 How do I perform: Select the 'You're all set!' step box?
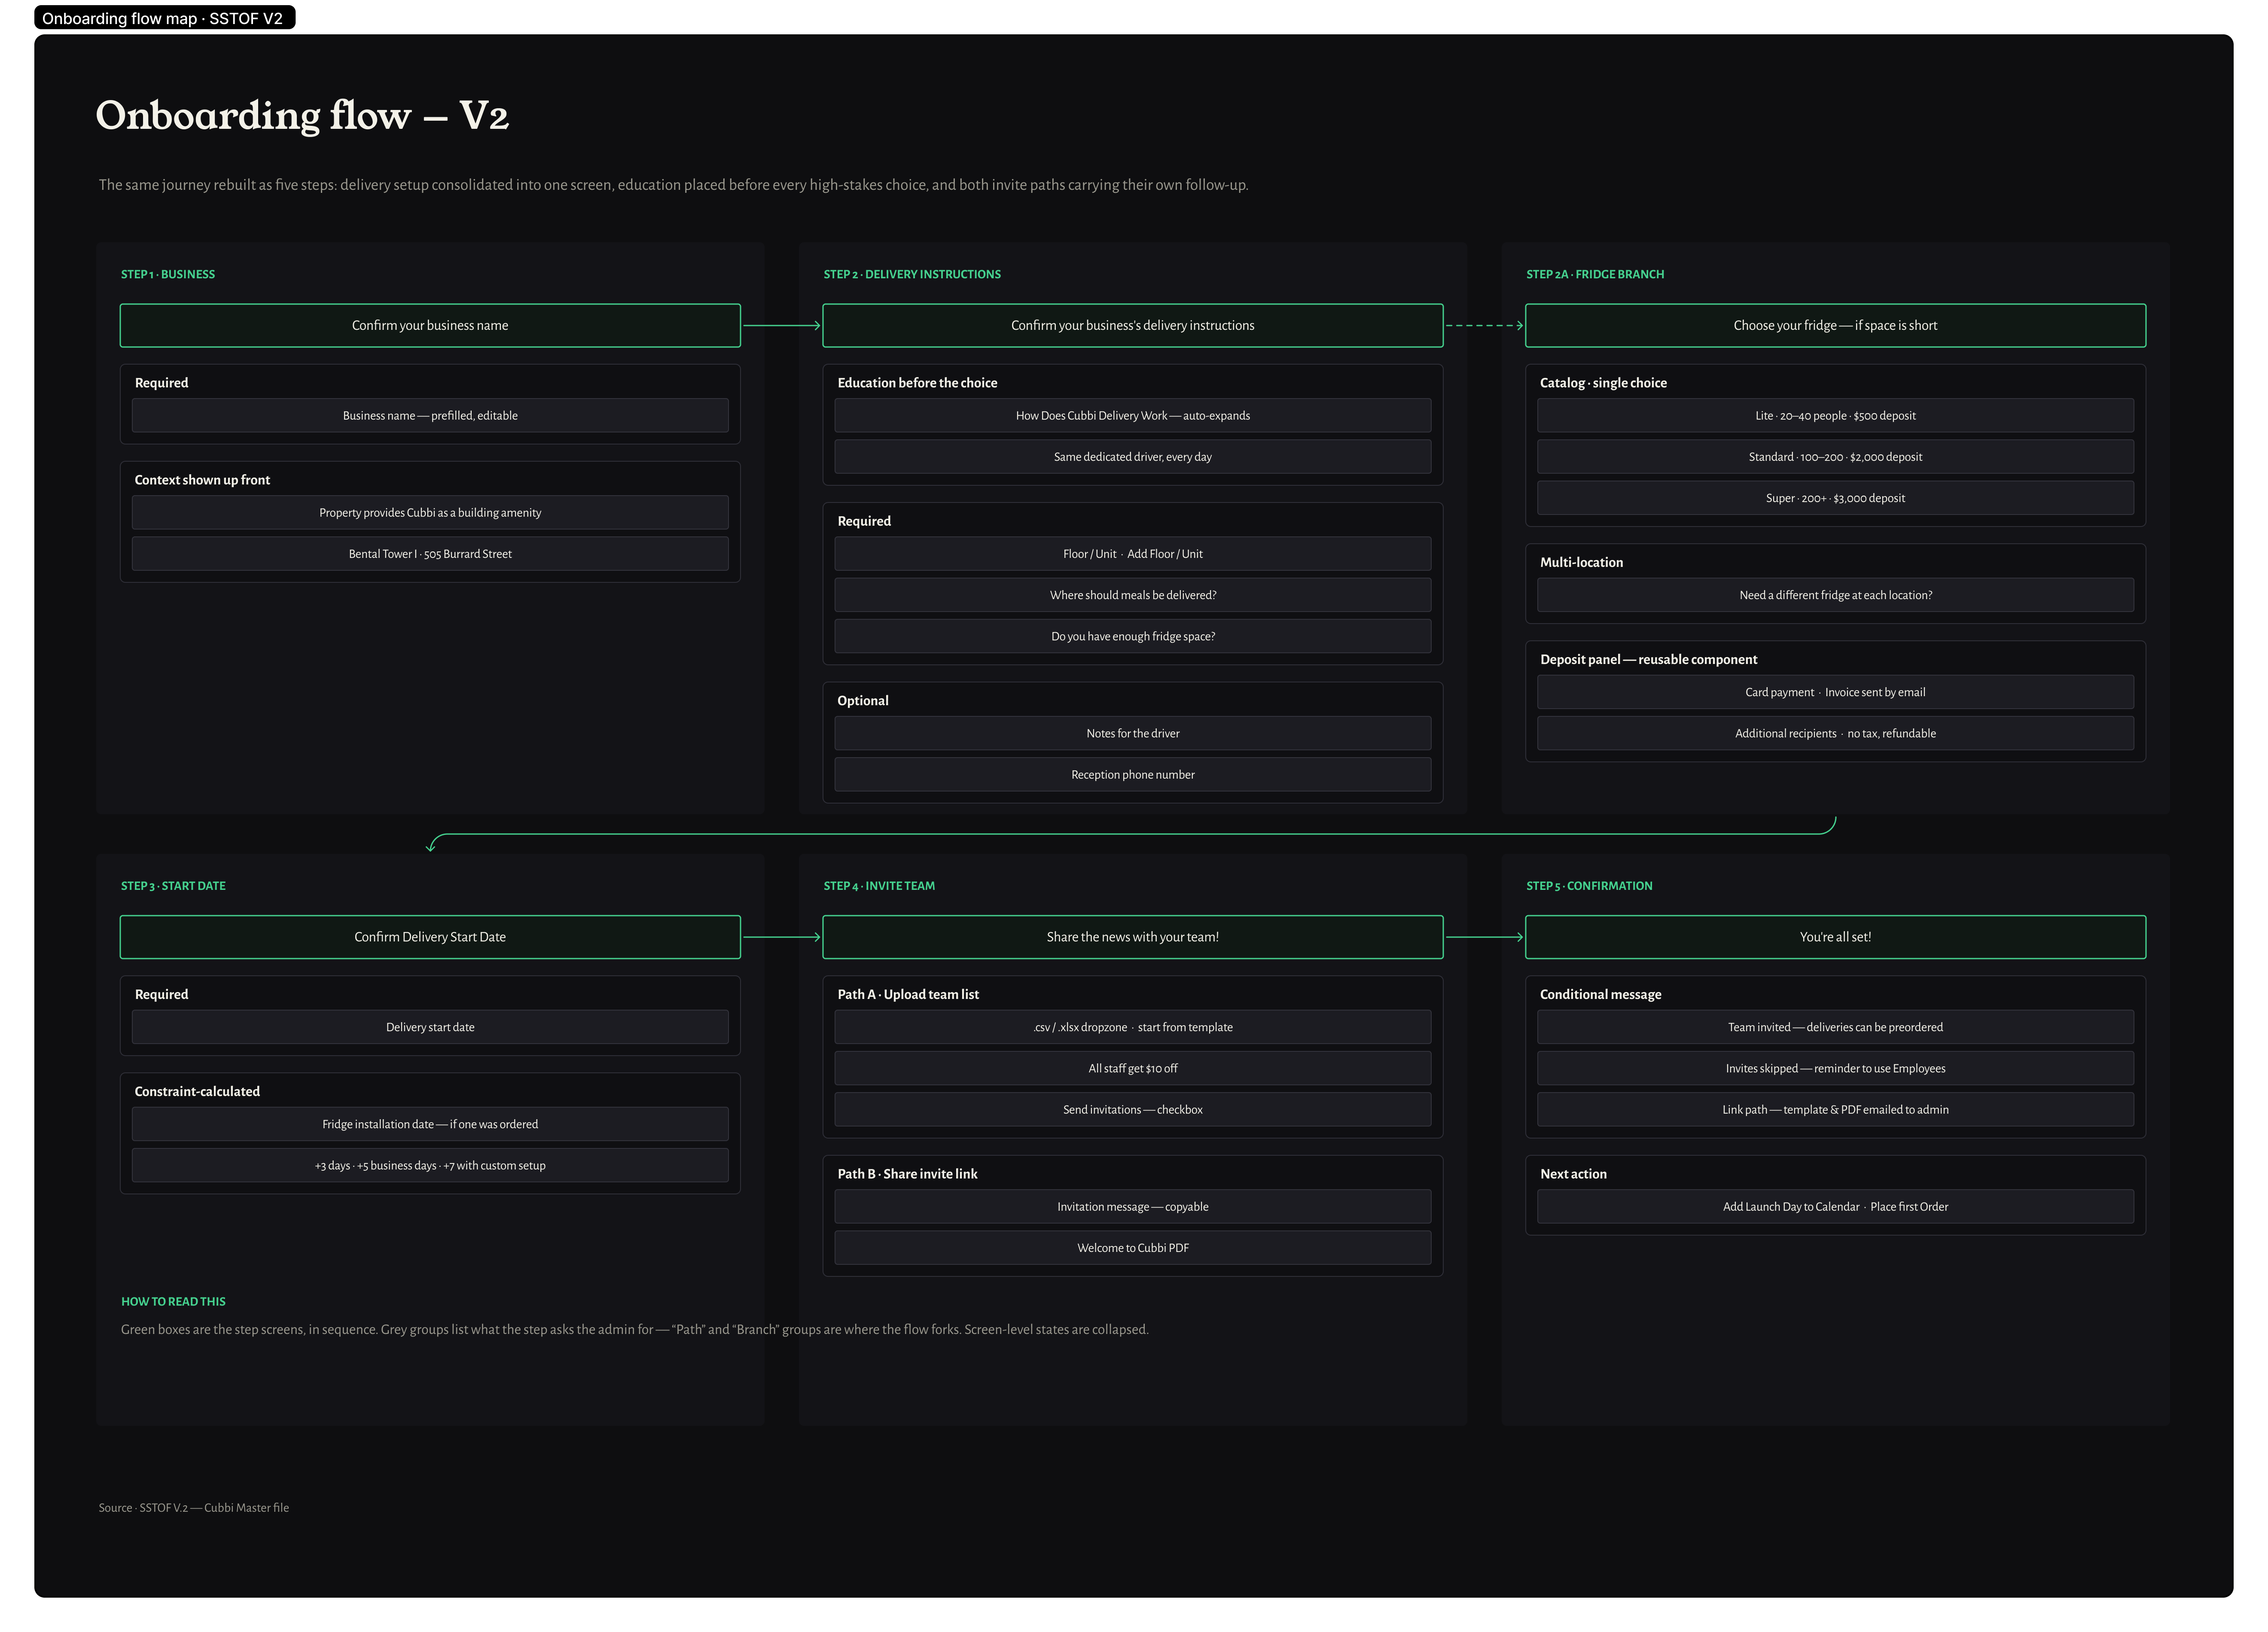click(x=1835, y=937)
